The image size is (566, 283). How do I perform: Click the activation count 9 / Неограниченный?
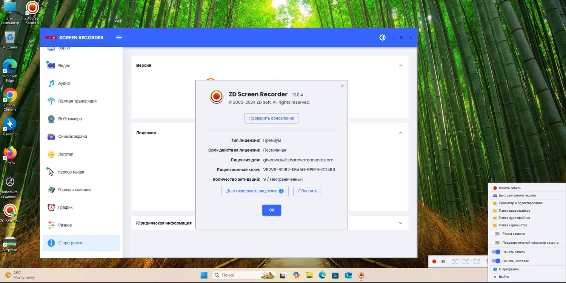click(x=283, y=180)
